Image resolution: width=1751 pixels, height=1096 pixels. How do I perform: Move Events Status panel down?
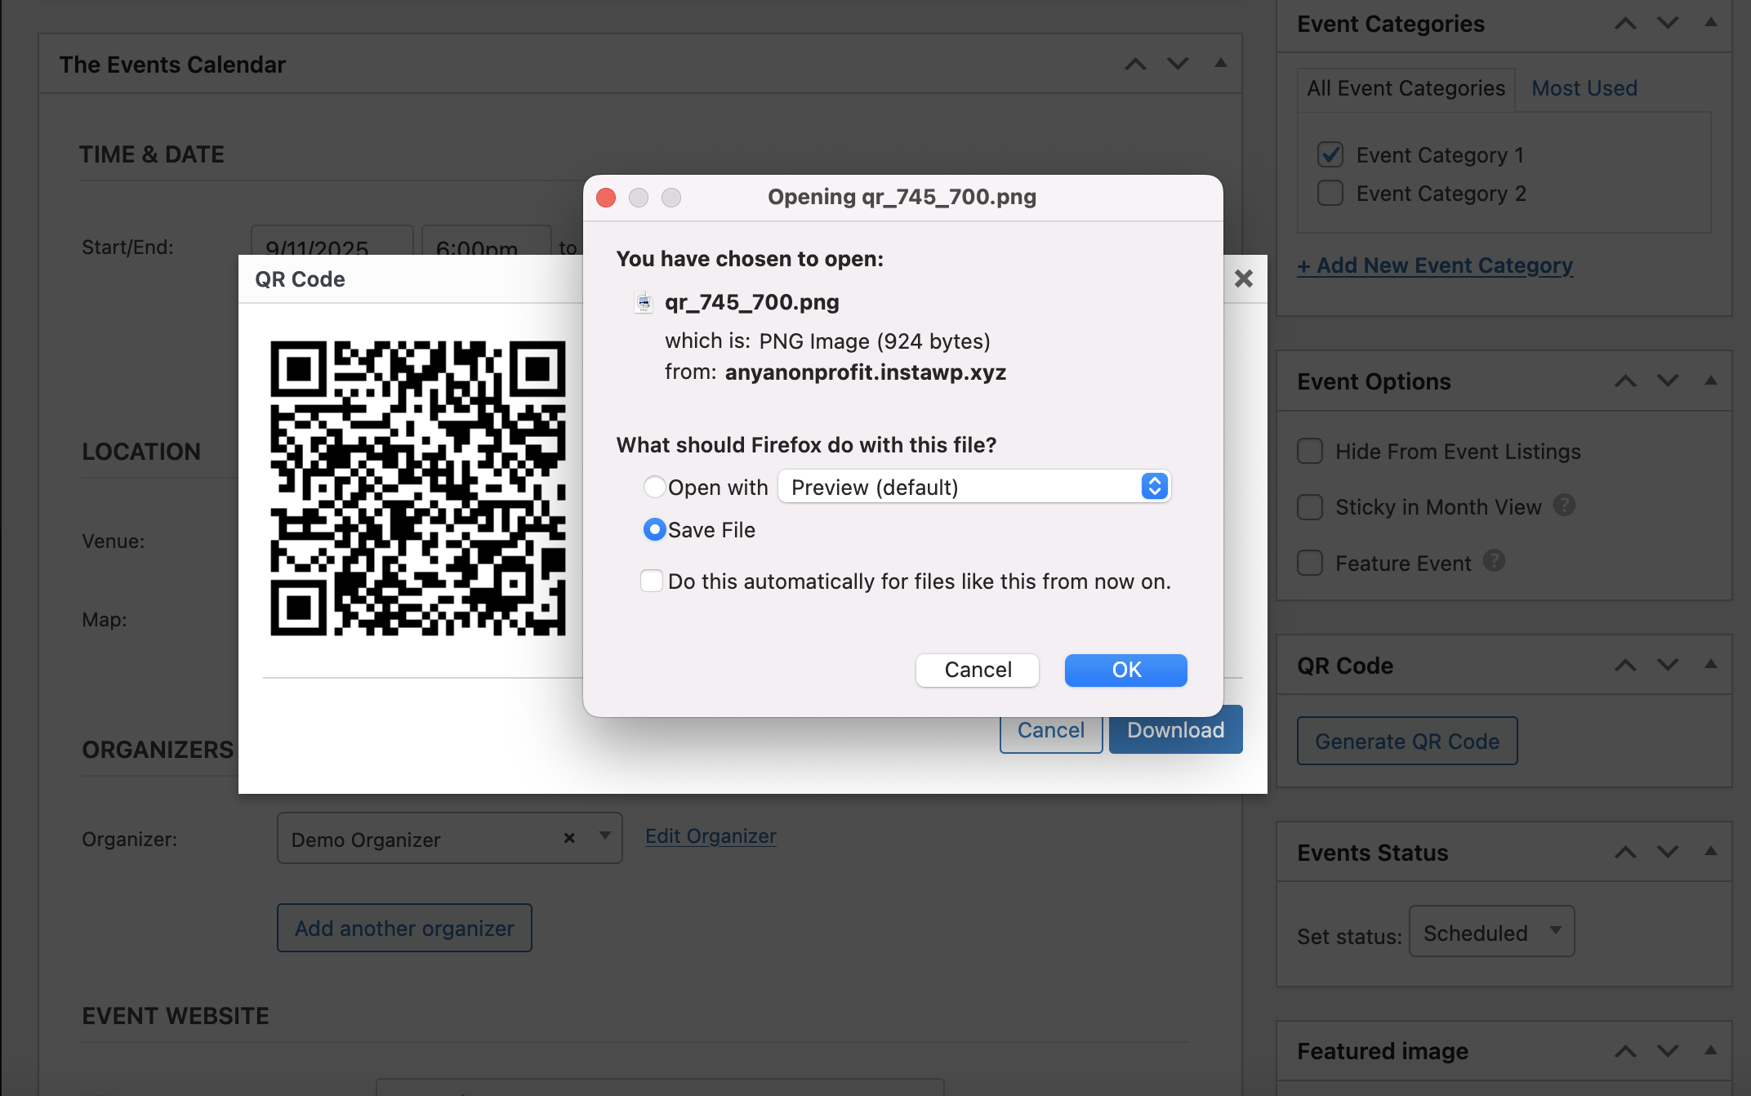coord(1668,853)
